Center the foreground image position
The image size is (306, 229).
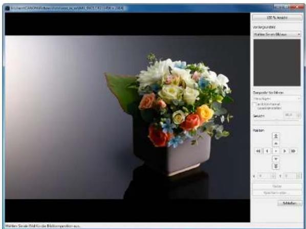(x=276, y=151)
